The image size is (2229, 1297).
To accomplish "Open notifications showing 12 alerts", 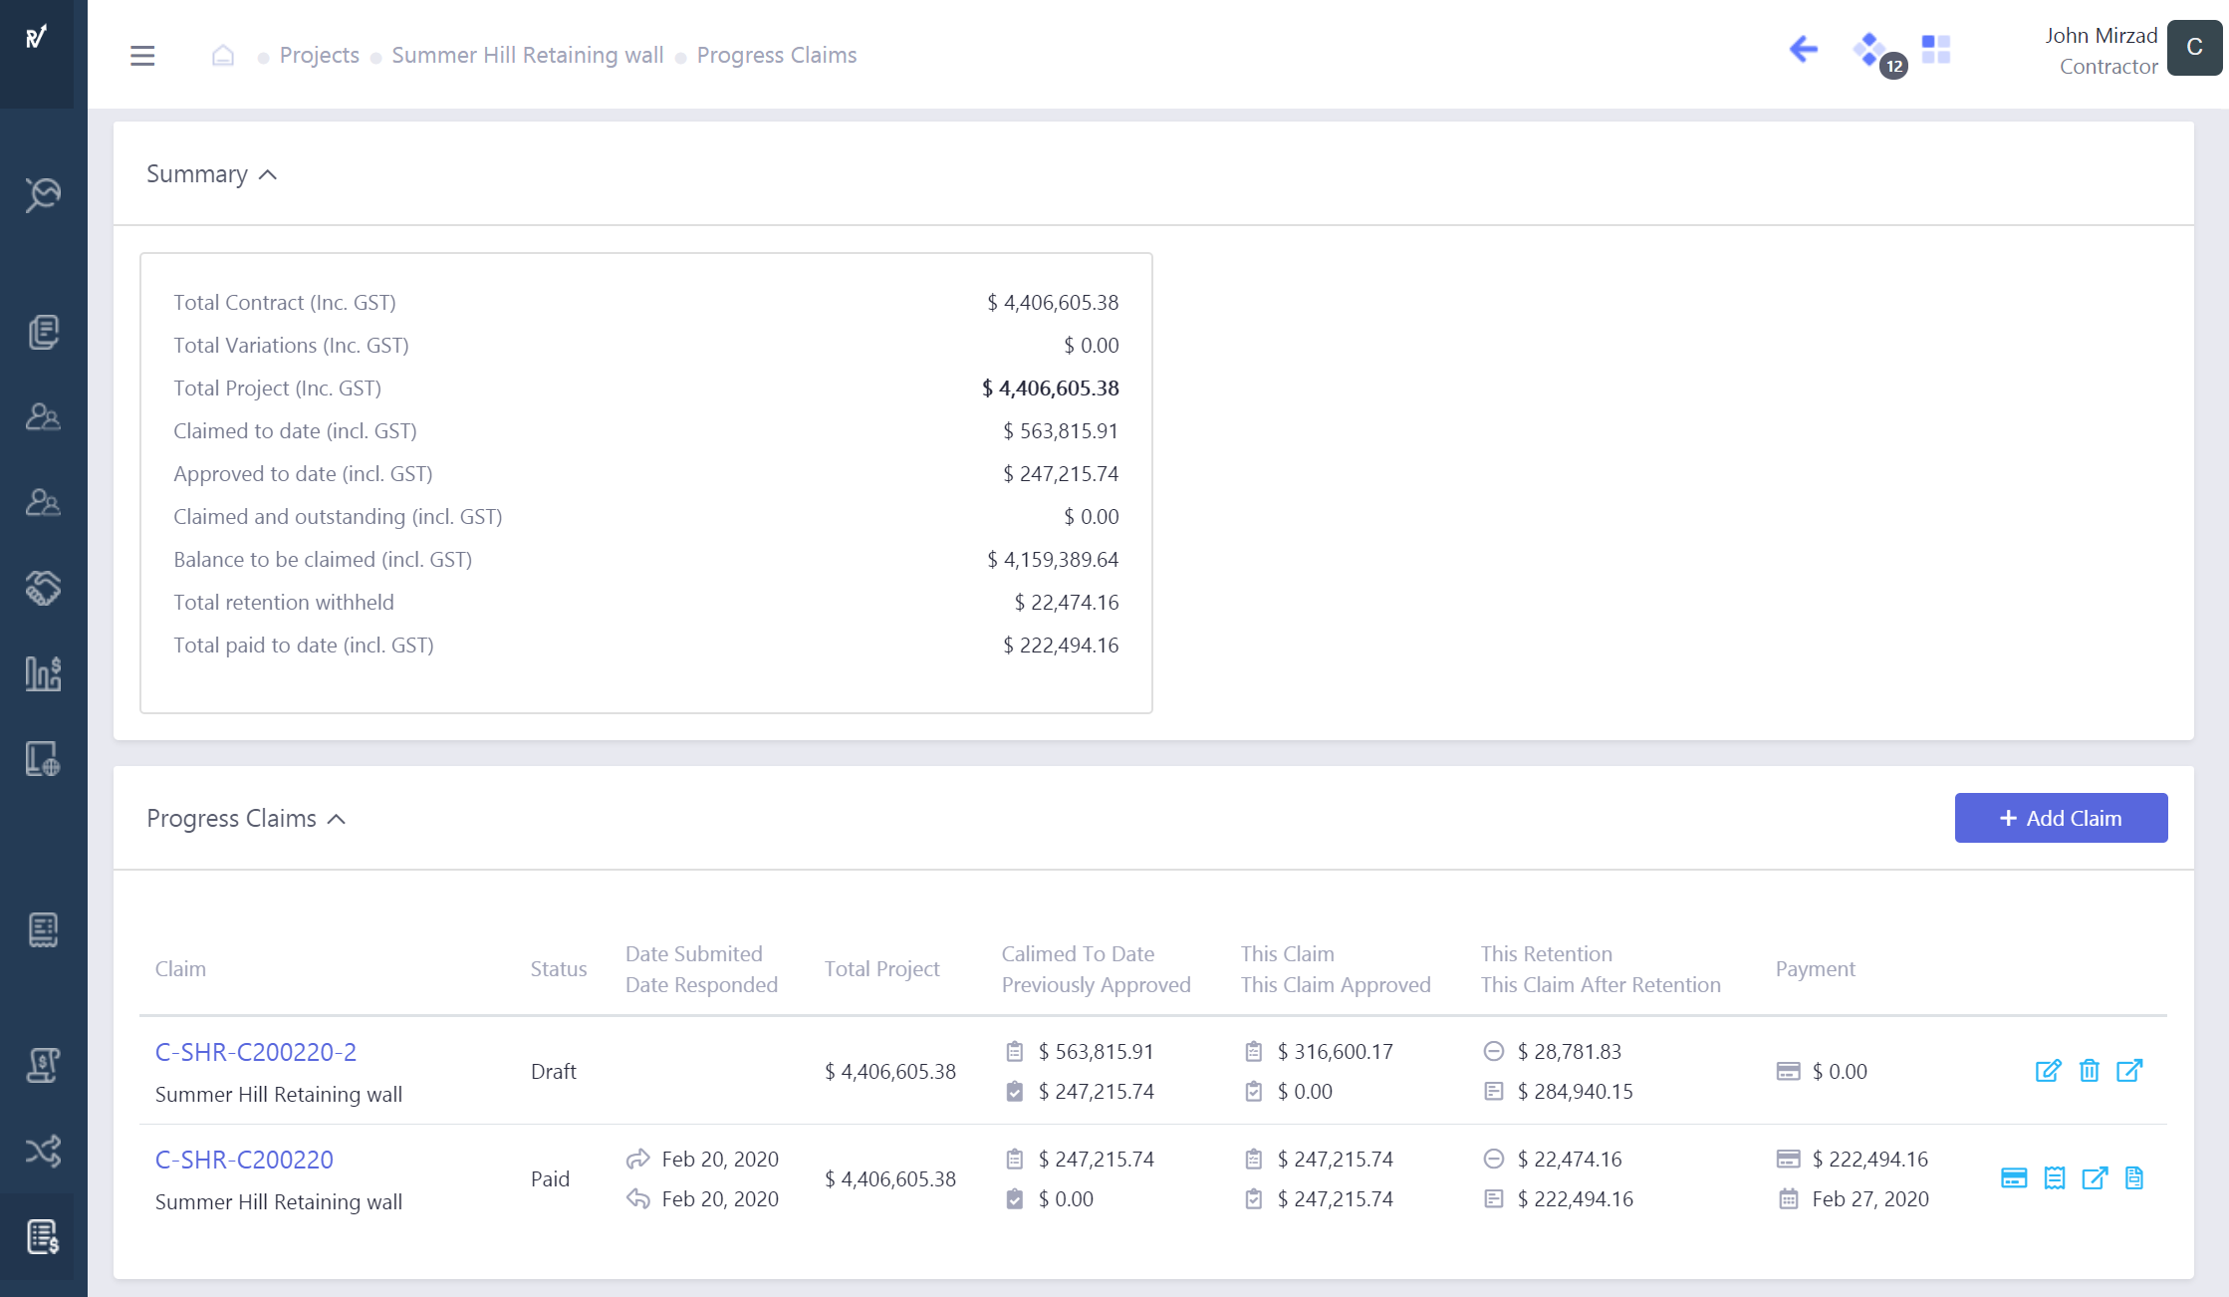I will coord(1869,49).
